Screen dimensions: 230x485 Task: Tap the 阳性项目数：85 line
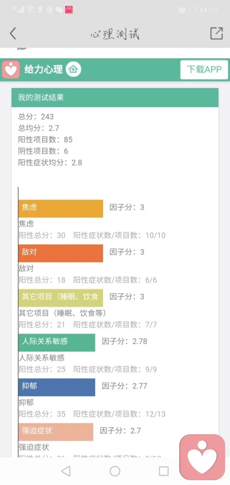coord(45,139)
